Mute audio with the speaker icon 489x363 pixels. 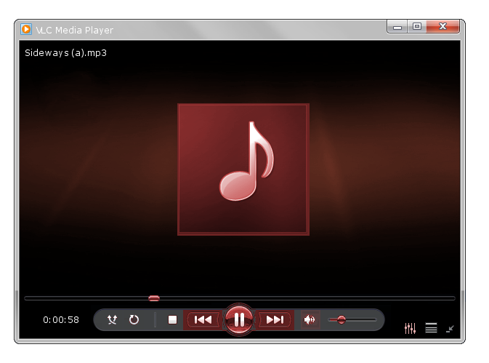pyautogui.click(x=310, y=319)
